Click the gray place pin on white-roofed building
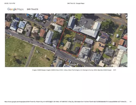Screen dimensions: 136x105 pyautogui.click(x=93, y=30)
